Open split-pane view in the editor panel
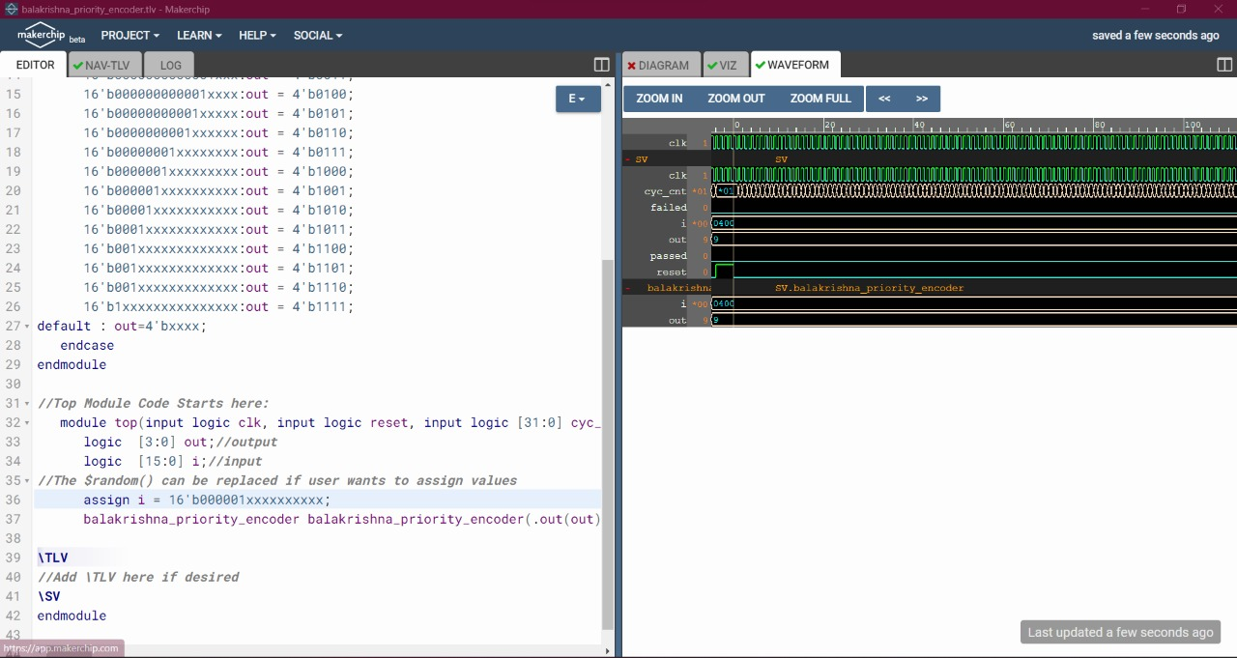This screenshot has width=1237, height=658. tap(601, 64)
